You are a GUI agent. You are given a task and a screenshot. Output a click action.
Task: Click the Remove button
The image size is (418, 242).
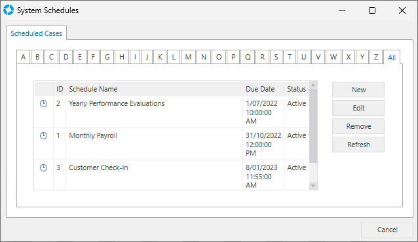pos(358,126)
